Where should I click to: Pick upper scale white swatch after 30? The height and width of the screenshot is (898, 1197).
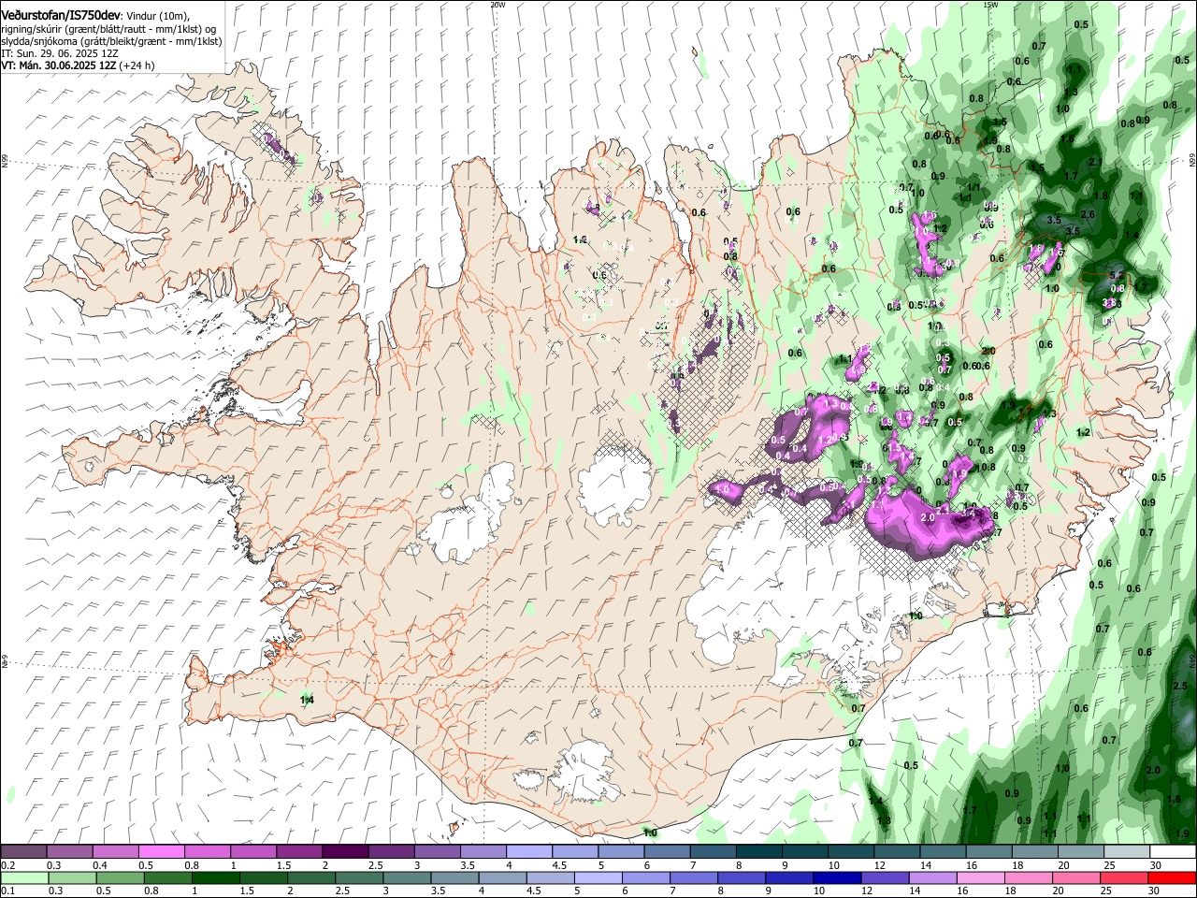click(x=1172, y=852)
